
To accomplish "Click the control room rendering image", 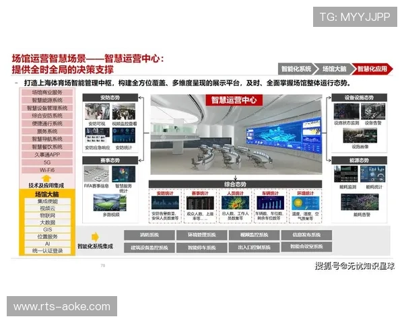I will click(236, 135).
